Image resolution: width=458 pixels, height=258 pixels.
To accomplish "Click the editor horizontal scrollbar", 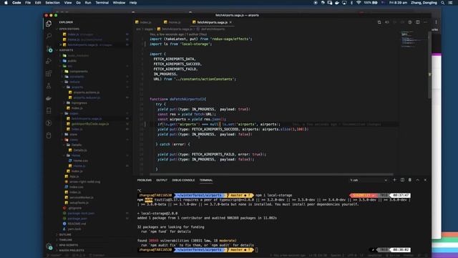I will coord(271,174).
